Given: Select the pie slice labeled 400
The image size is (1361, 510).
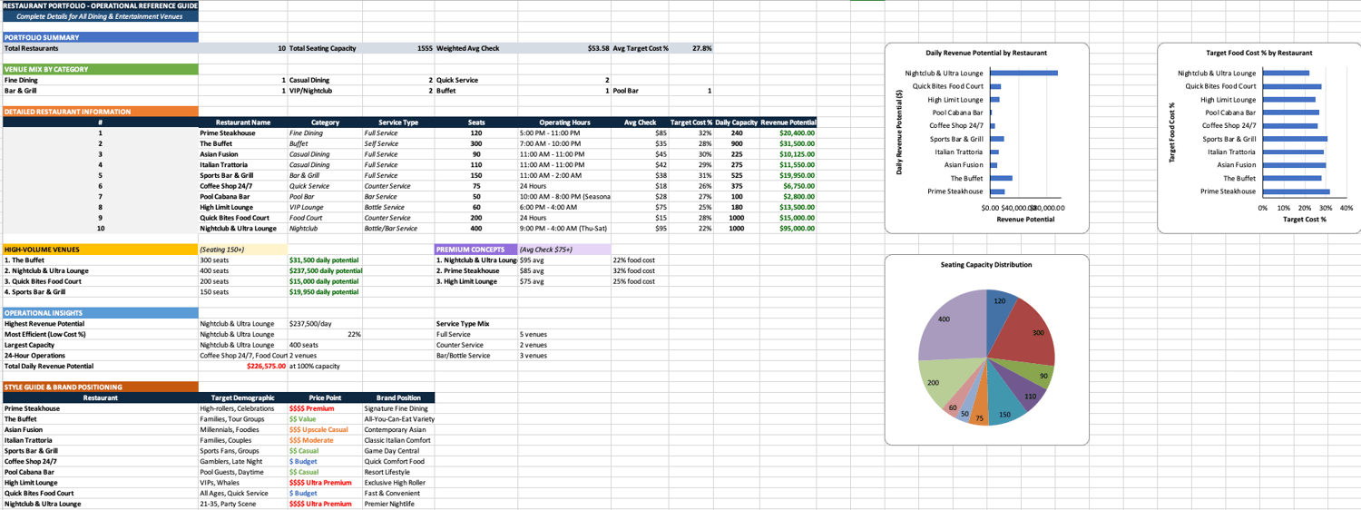Looking at the screenshot, I should click(x=953, y=325).
